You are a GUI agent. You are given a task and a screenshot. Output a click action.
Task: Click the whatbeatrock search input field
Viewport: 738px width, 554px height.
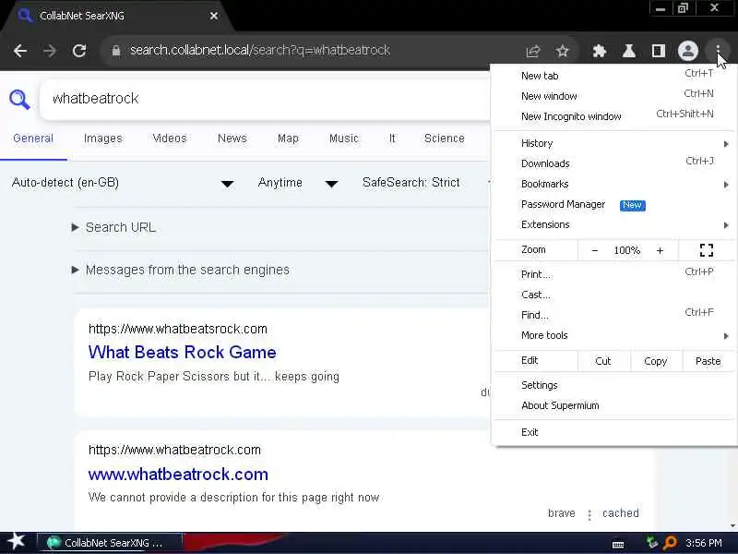[266, 99]
